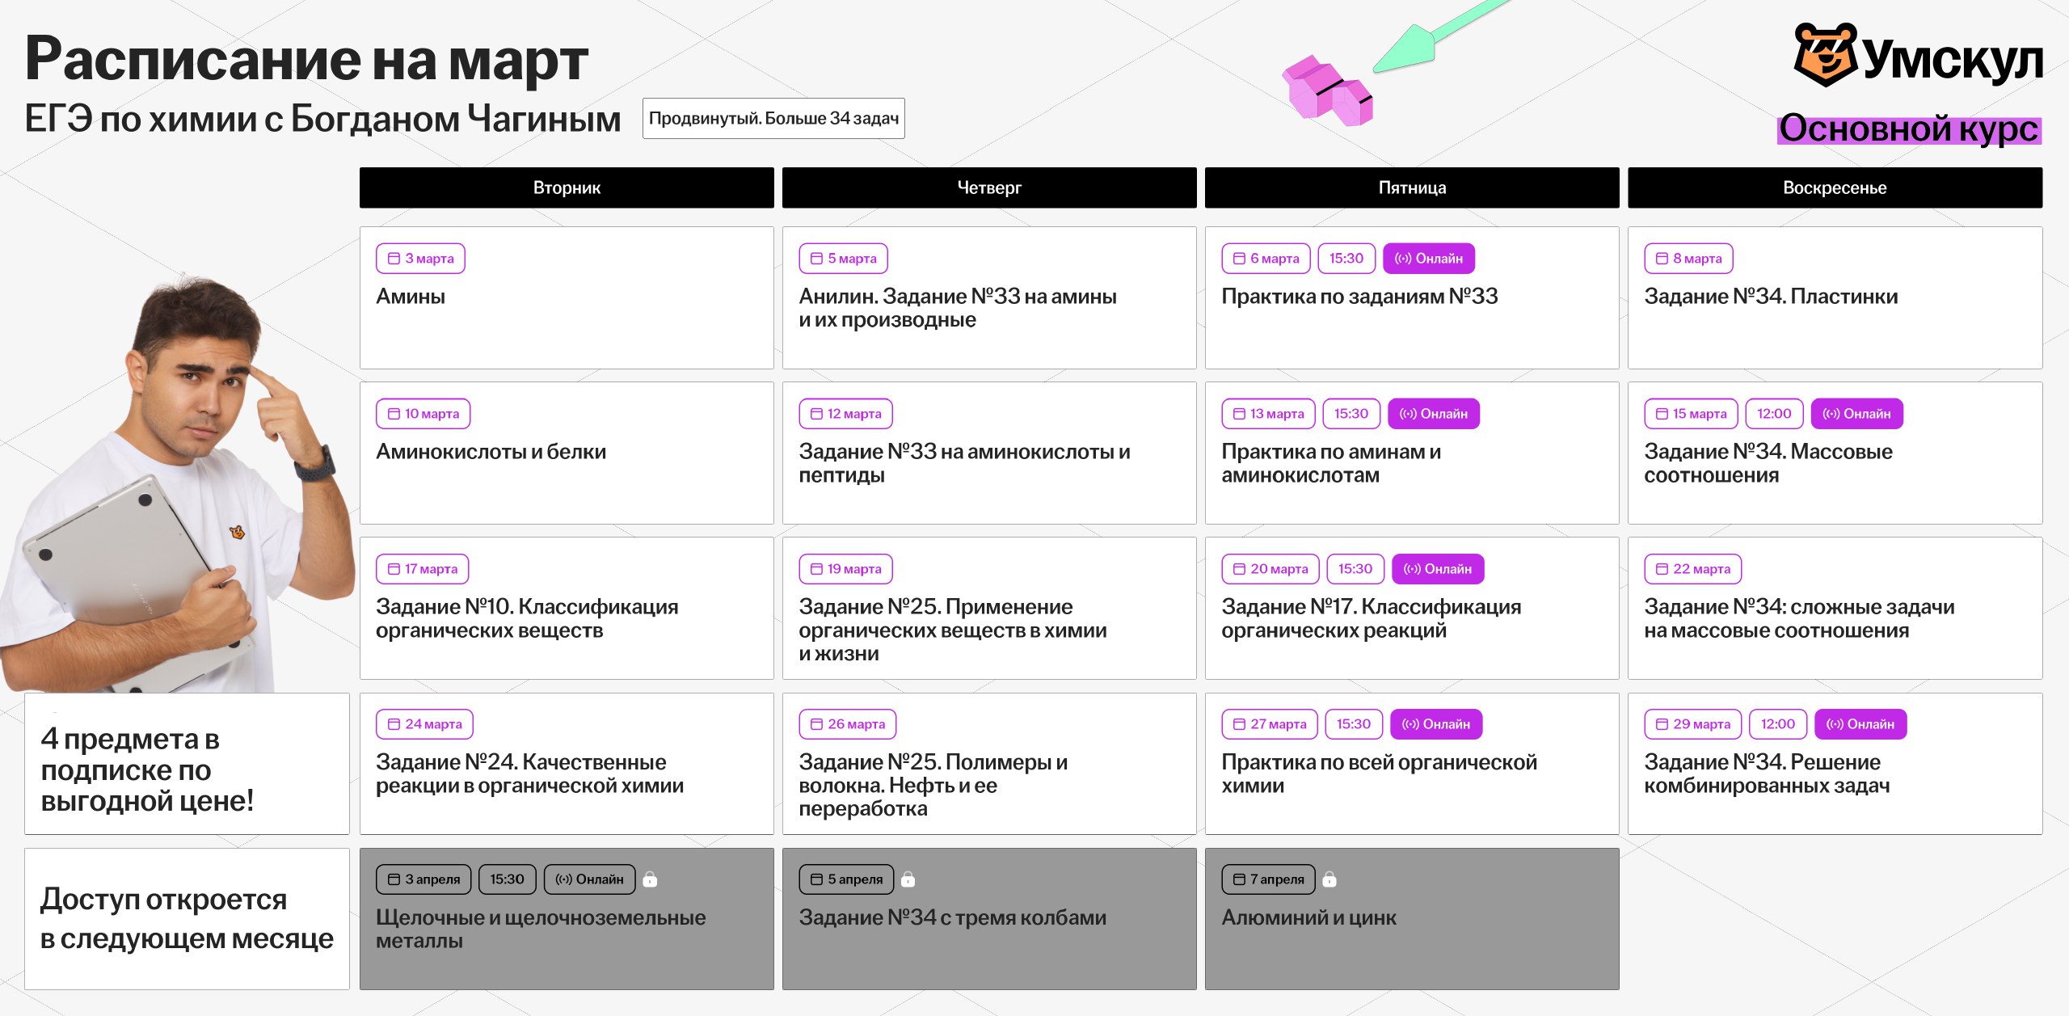This screenshot has width=2069, height=1016.
Task: Click the 4 предмета в подписке banner
Action: pyautogui.click(x=187, y=764)
